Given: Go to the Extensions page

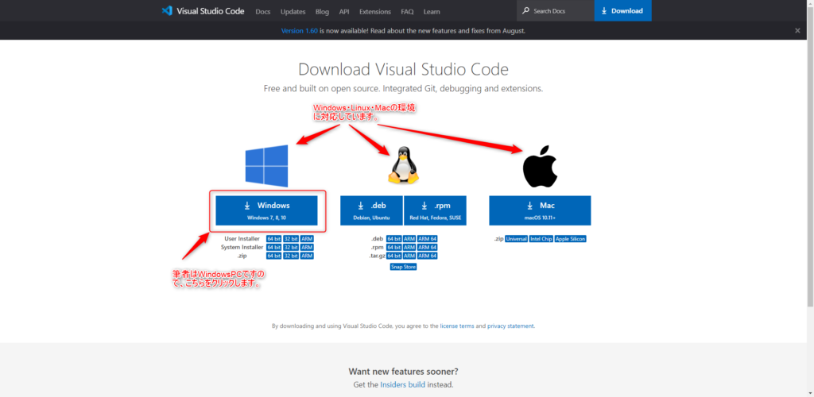Looking at the screenshot, I should [x=374, y=12].
